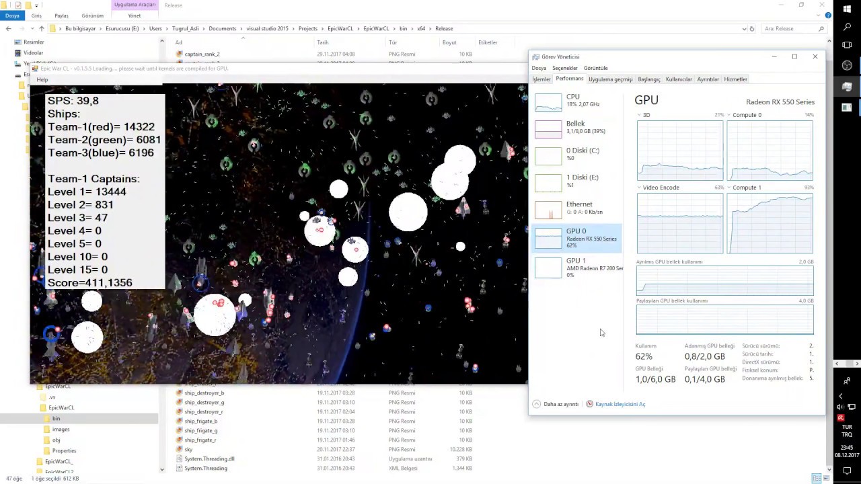
Task: Collapse with Daha az ayrıntı button
Action: 556,404
